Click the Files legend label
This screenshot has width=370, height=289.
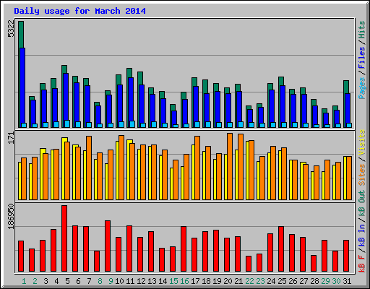[362, 58]
